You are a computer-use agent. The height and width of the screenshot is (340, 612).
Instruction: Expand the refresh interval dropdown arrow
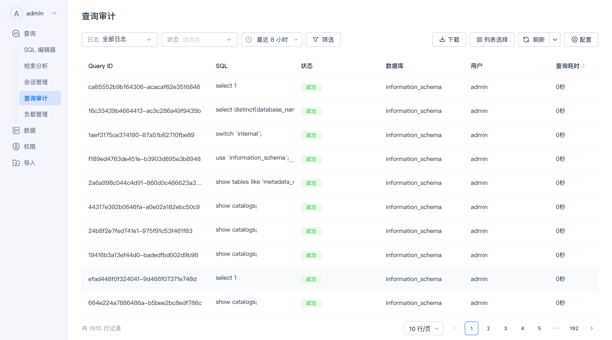(555, 40)
